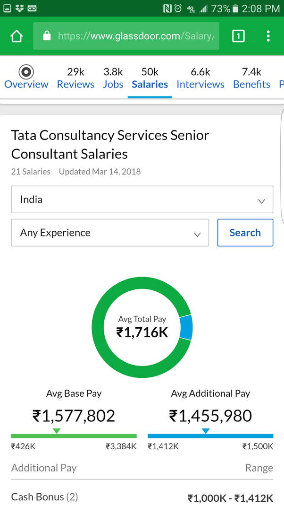The height and width of the screenshot is (506, 284).
Task: Tap the alarm clock status icon
Action: point(178,8)
